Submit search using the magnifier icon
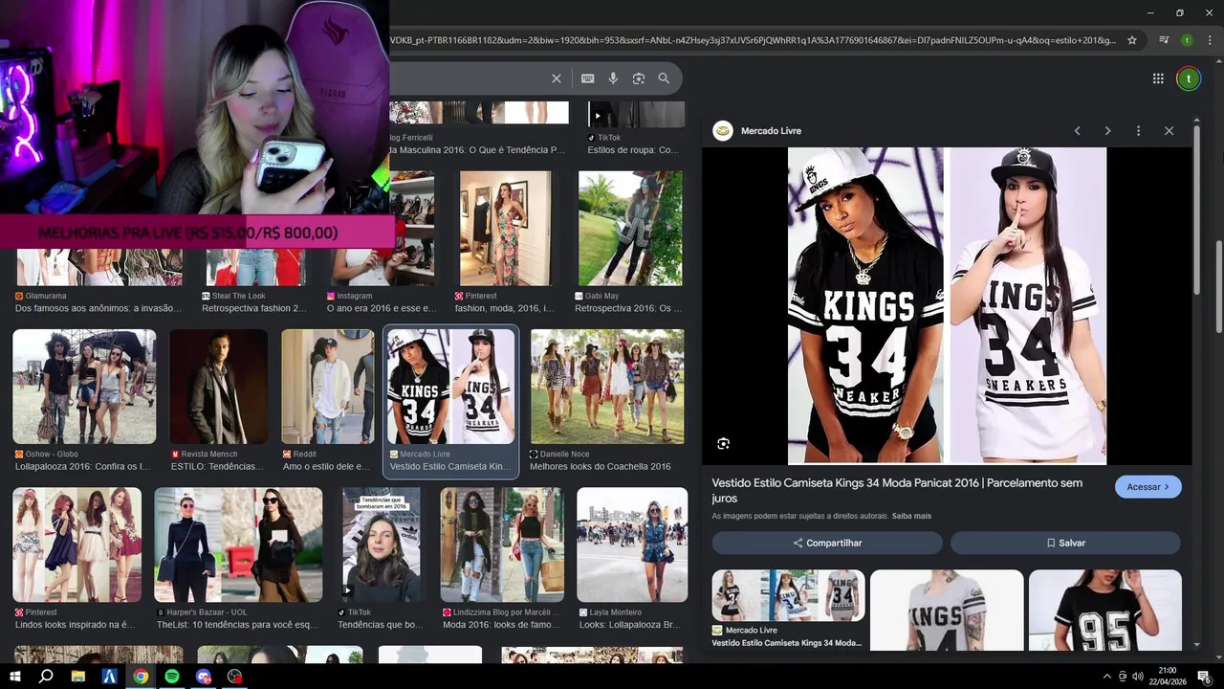Screen dimensions: 1224x689 [664, 78]
